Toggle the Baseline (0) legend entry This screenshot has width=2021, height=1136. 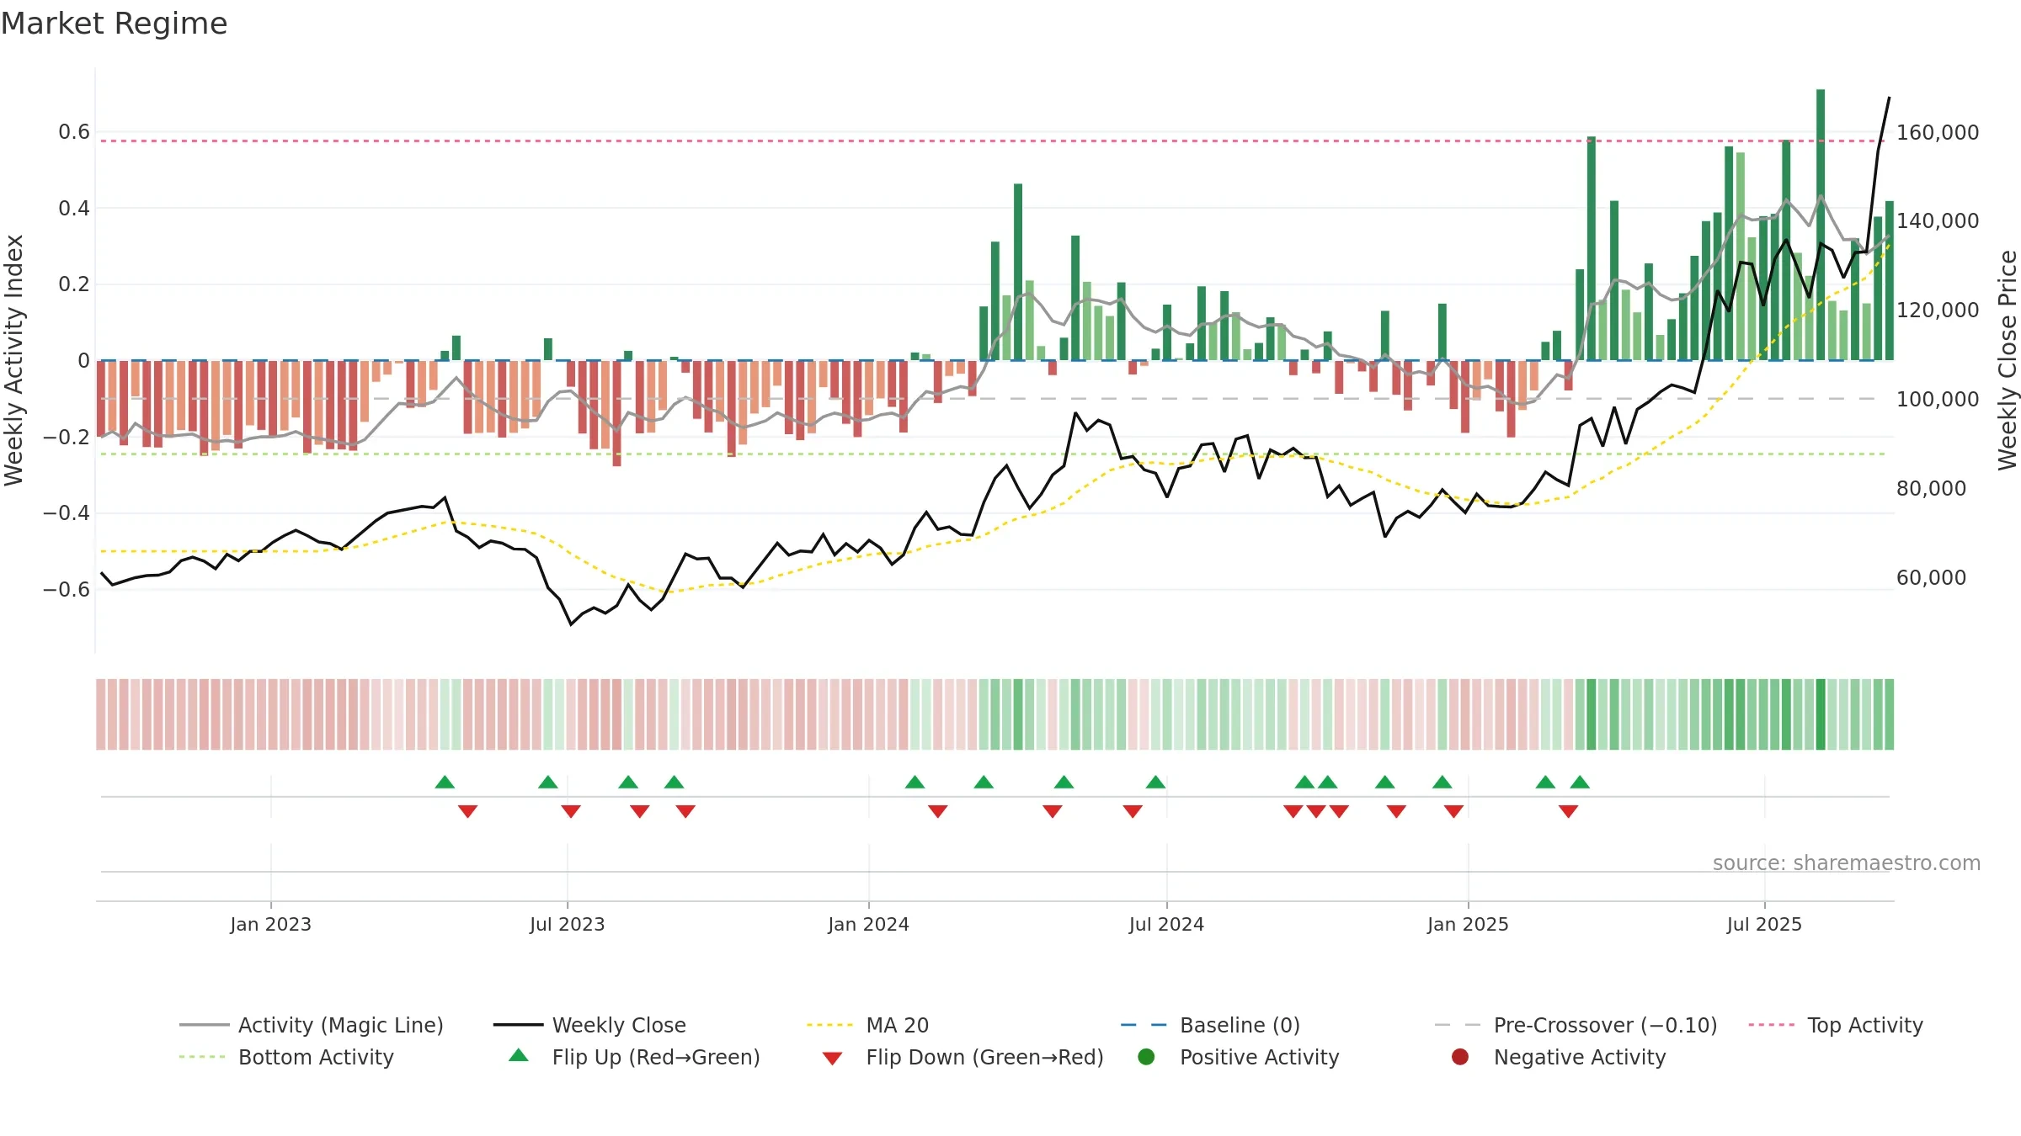pyautogui.click(x=1210, y=1025)
